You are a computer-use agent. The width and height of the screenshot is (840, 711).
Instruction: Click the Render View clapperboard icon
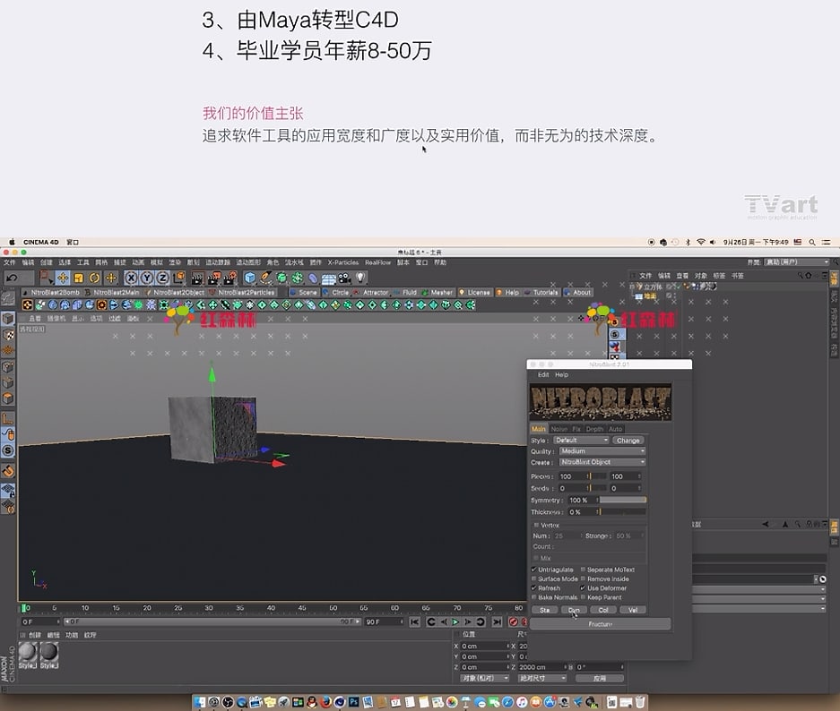point(198,278)
